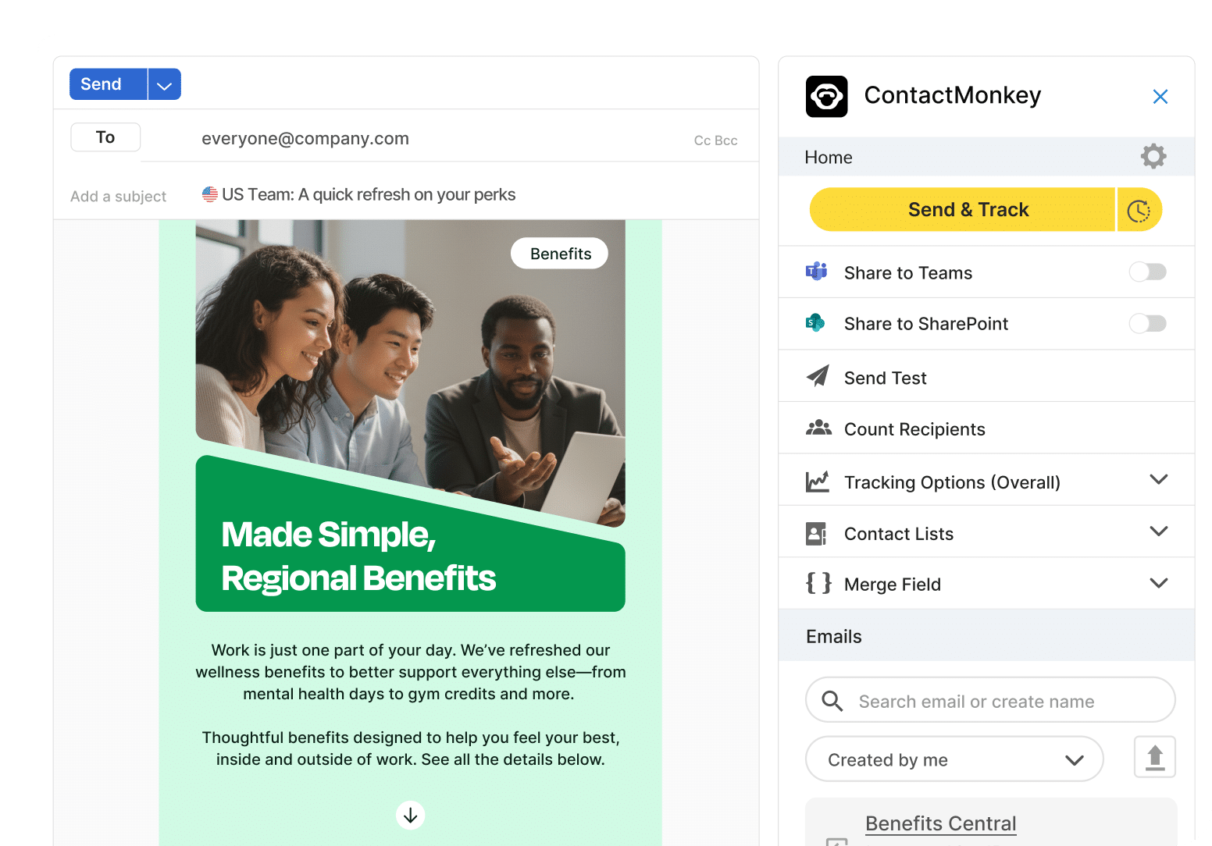Image resolution: width=1212 pixels, height=846 pixels.
Task: Click the ContactMonkey logo icon
Action: click(x=827, y=96)
